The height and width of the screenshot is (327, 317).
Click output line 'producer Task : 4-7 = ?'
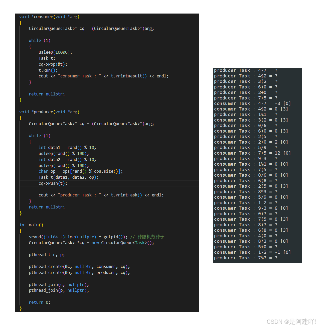click(246, 70)
